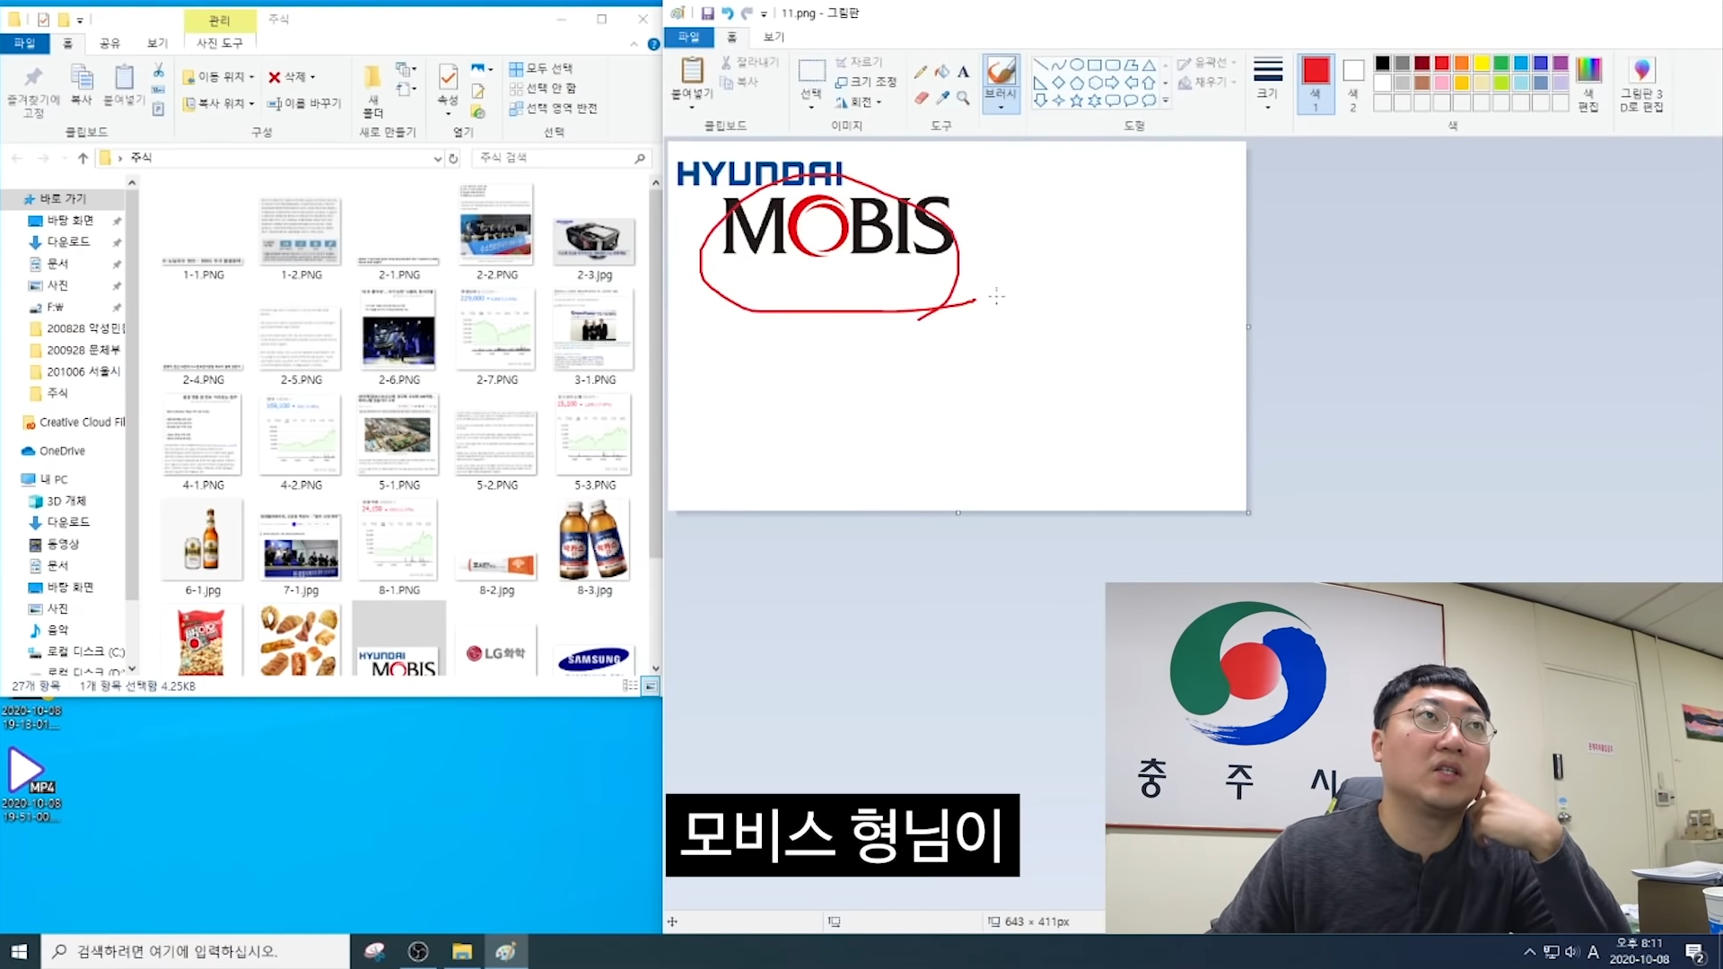The width and height of the screenshot is (1723, 969).
Task: Click the Explorer search field
Action: [561, 158]
